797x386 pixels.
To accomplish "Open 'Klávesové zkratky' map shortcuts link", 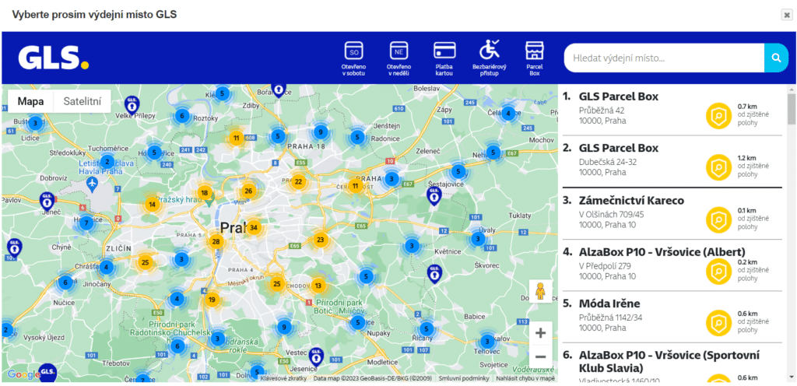I will click(x=283, y=378).
